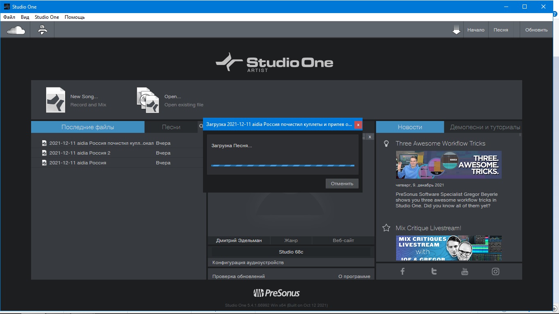Click the Начало toolbar button
Viewport: 559px width, 314px height.
(x=476, y=30)
